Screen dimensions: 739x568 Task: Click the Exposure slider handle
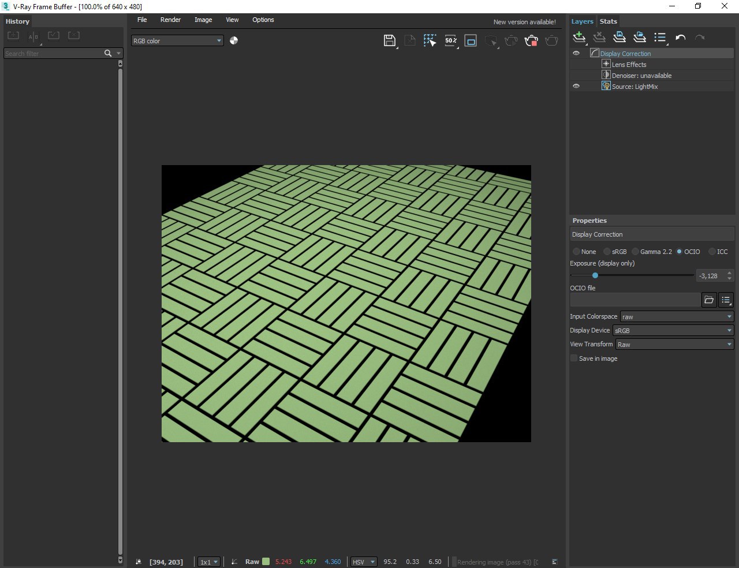[x=595, y=275]
